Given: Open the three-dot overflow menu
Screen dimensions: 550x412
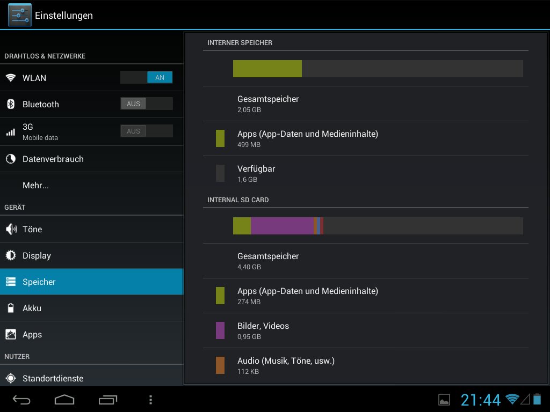Looking at the screenshot, I should click(x=150, y=400).
